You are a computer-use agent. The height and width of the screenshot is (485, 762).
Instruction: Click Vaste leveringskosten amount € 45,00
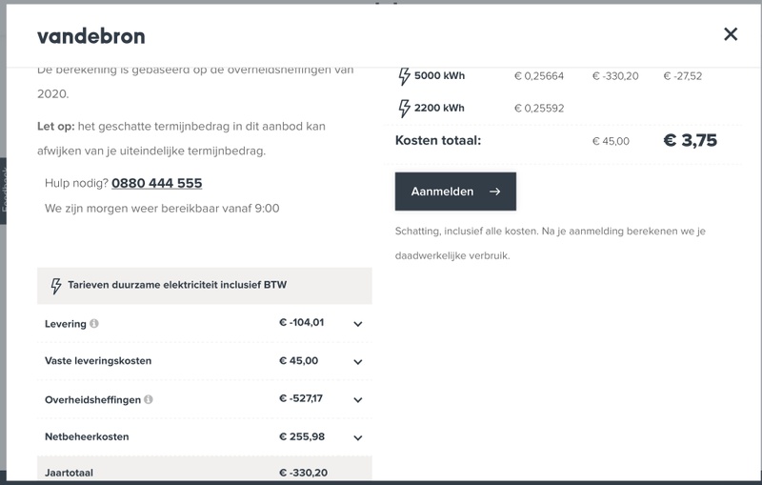(298, 360)
